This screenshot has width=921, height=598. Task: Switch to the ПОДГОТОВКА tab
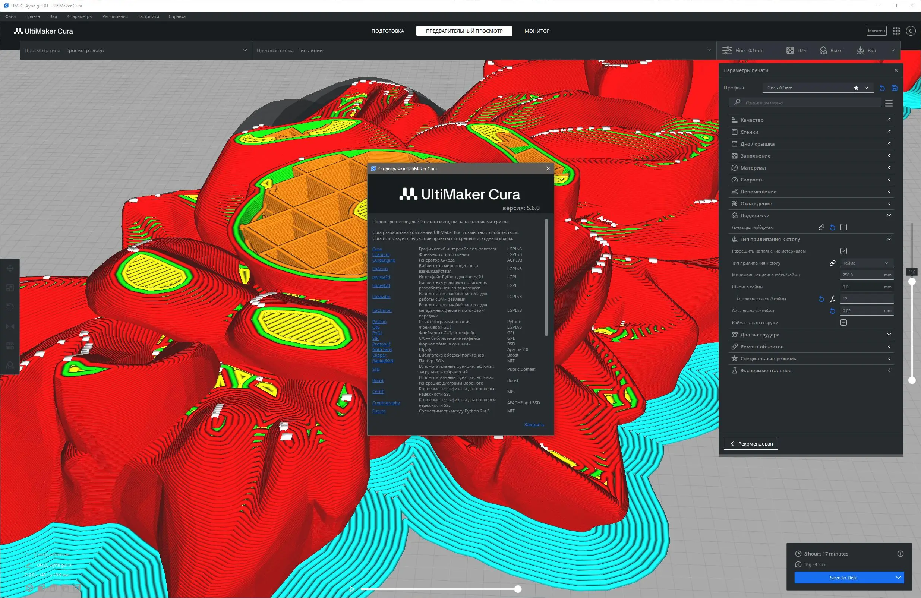(387, 31)
